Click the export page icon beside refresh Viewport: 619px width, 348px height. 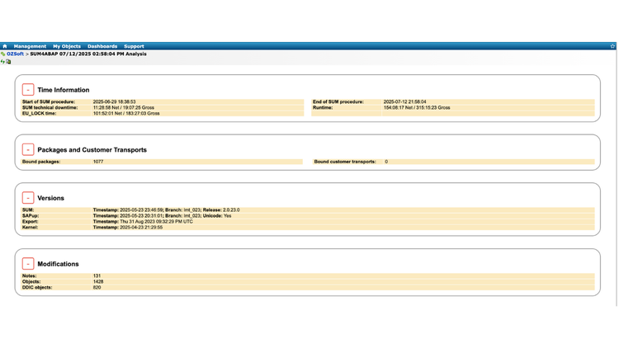pyautogui.click(x=8, y=62)
